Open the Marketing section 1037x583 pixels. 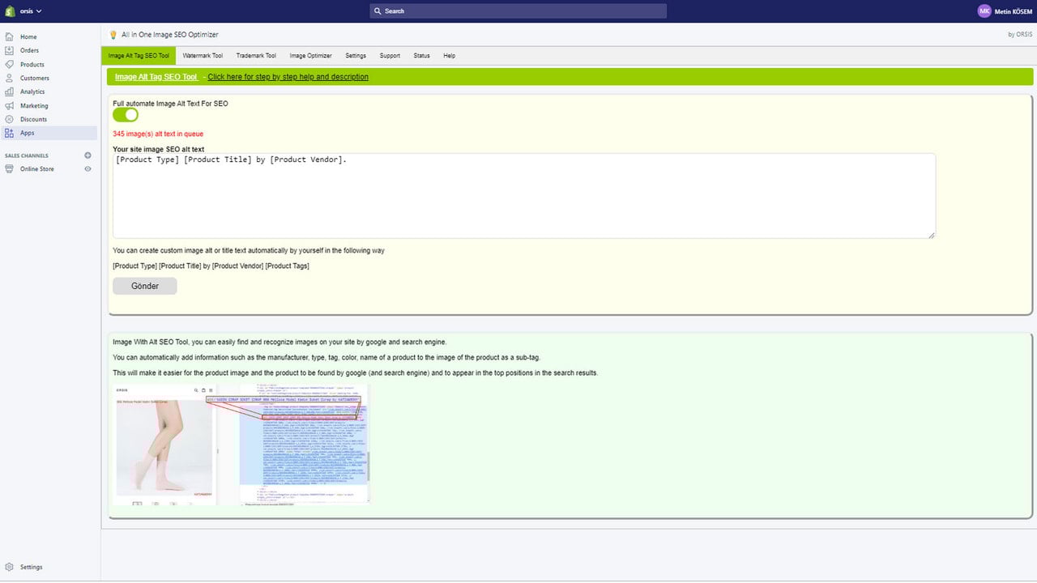[34, 105]
